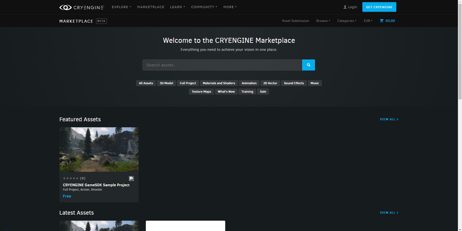Select the Texture Maps filter tag
This screenshot has height=231, width=462.
pos(201,92)
